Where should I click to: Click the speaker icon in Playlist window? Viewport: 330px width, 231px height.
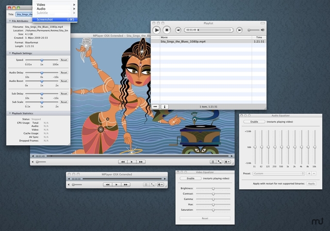pyautogui.click(x=262, y=30)
